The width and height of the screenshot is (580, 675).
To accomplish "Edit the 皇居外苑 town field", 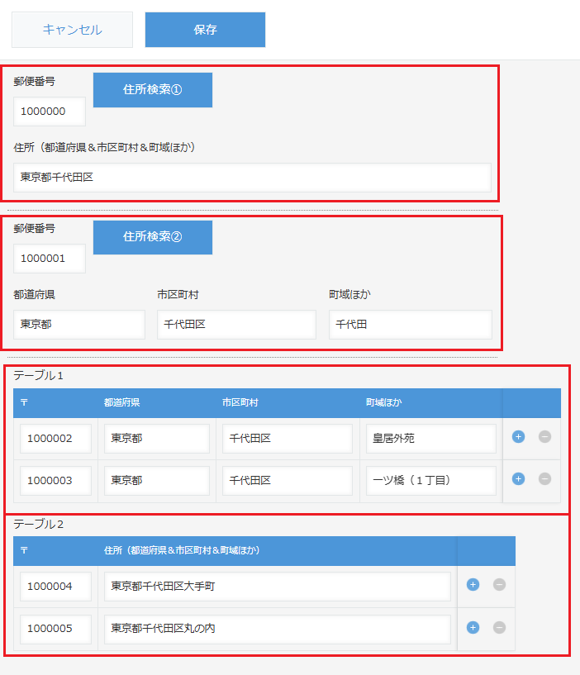I will pyautogui.click(x=430, y=439).
